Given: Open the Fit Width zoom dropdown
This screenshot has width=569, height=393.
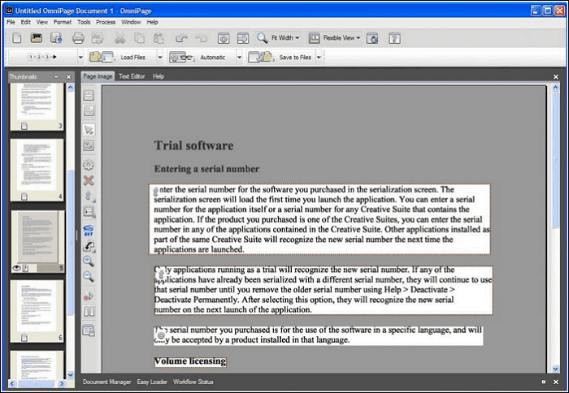Looking at the screenshot, I should (x=278, y=38).
